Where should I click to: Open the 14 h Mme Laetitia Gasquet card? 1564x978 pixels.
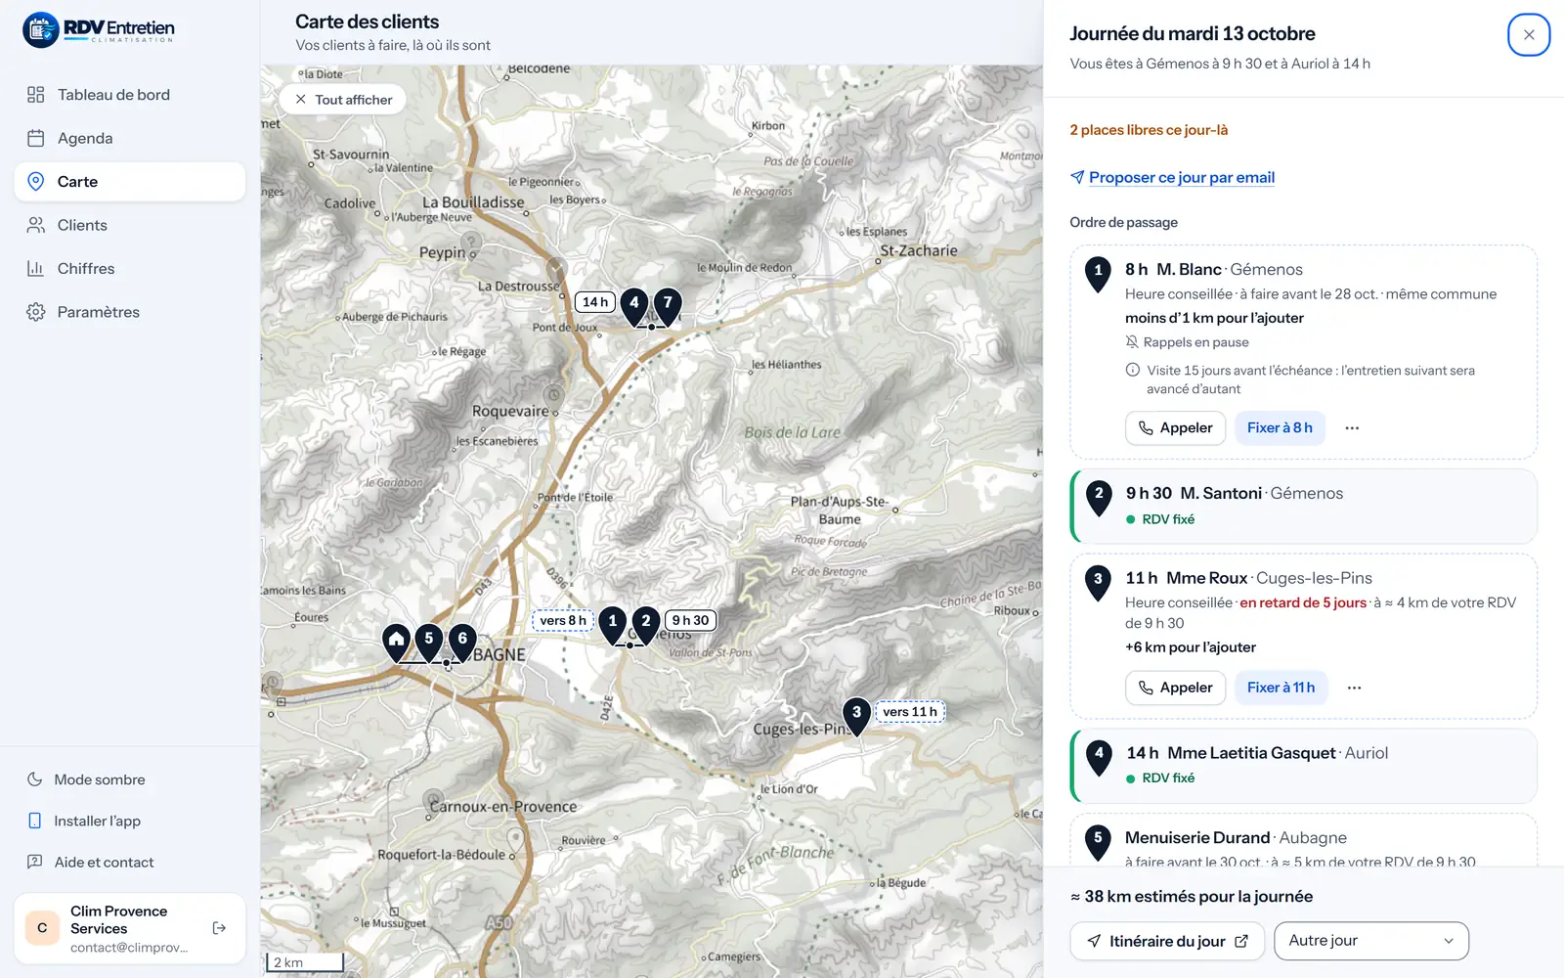coord(1304,766)
